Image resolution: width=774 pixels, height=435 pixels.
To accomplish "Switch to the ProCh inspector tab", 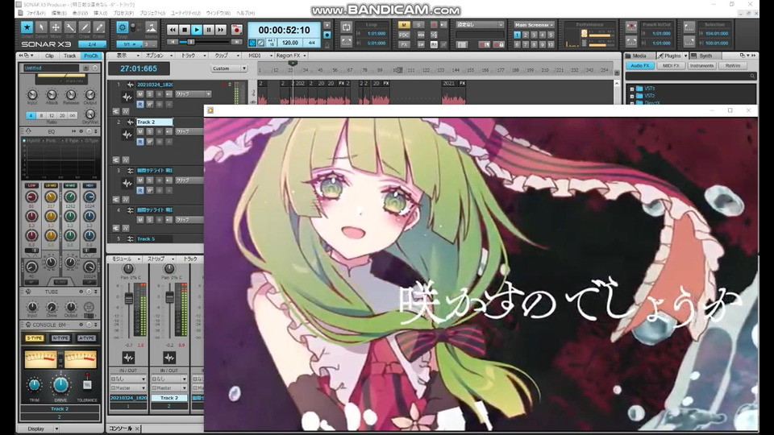I will click(x=91, y=56).
